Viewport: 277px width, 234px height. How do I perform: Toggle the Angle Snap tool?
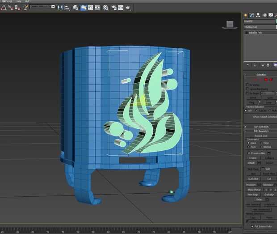coord(4,8)
